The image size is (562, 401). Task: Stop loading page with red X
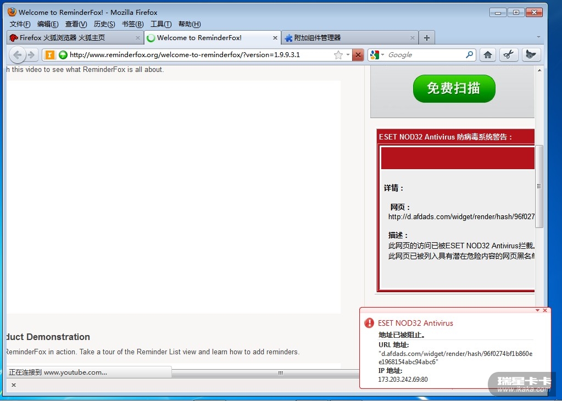click(x=358, y=55)
